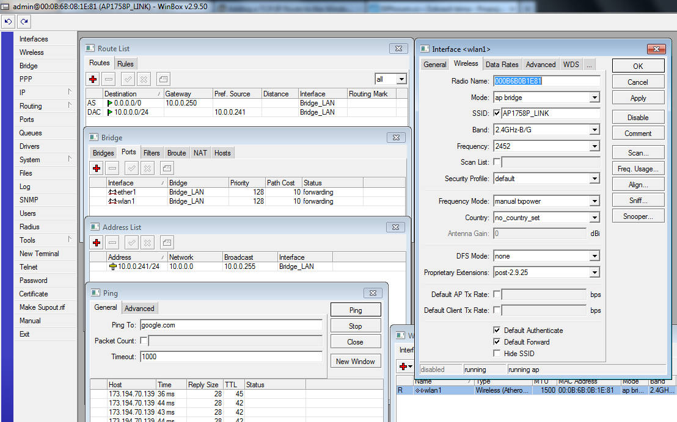
Task: Open comment icon in Address List toolbar
Action: (167, 242)
